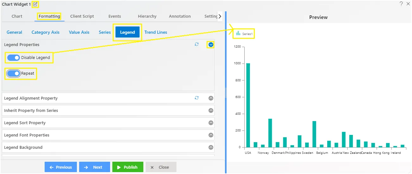Expand the Legend Alignment Property section
Screen dimensions: 412x174
[211, 98]
